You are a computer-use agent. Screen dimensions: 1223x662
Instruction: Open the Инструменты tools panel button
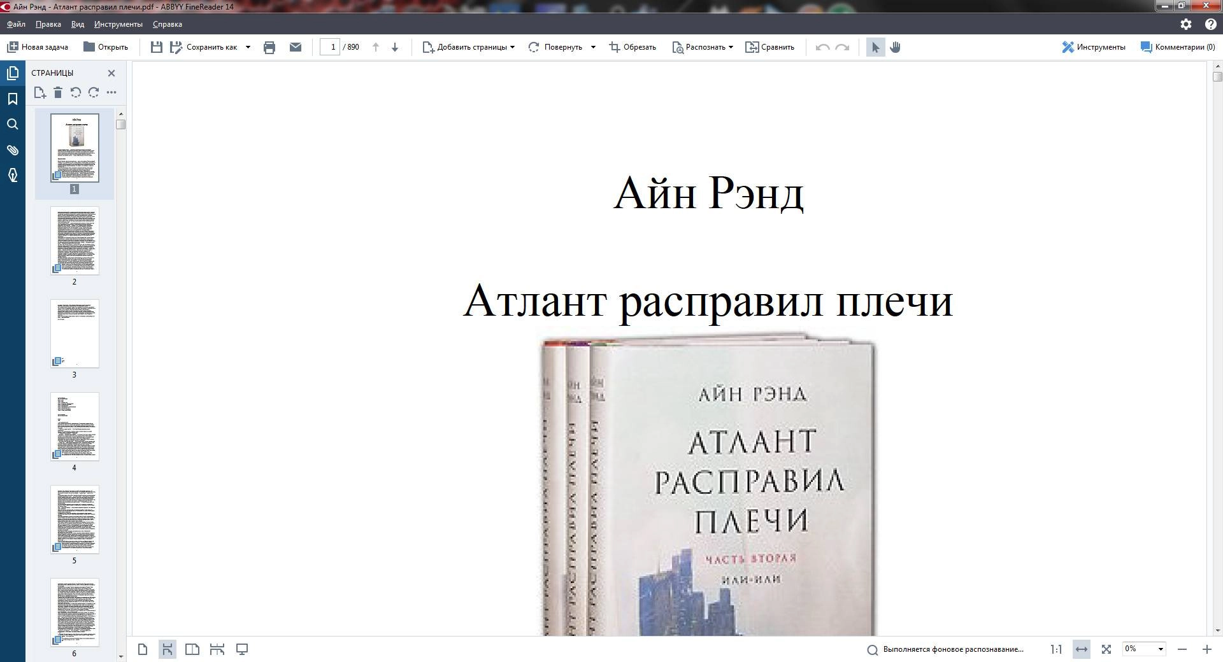tap(1094, 47)
